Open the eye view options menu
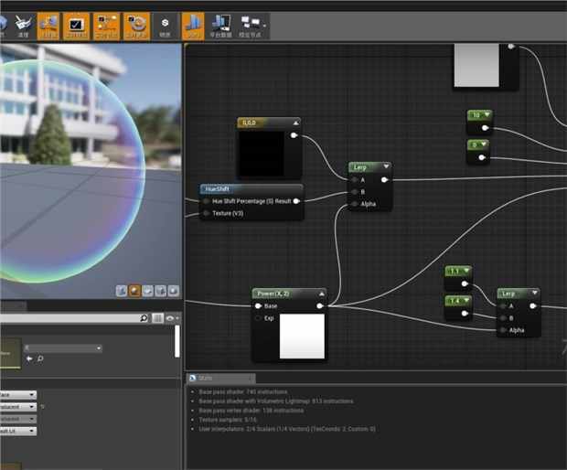Screen dimensions: 567x470 pyautogui.click(x=172, y=318)
